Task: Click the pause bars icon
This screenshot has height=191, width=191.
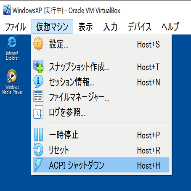Action: point(39,135)
